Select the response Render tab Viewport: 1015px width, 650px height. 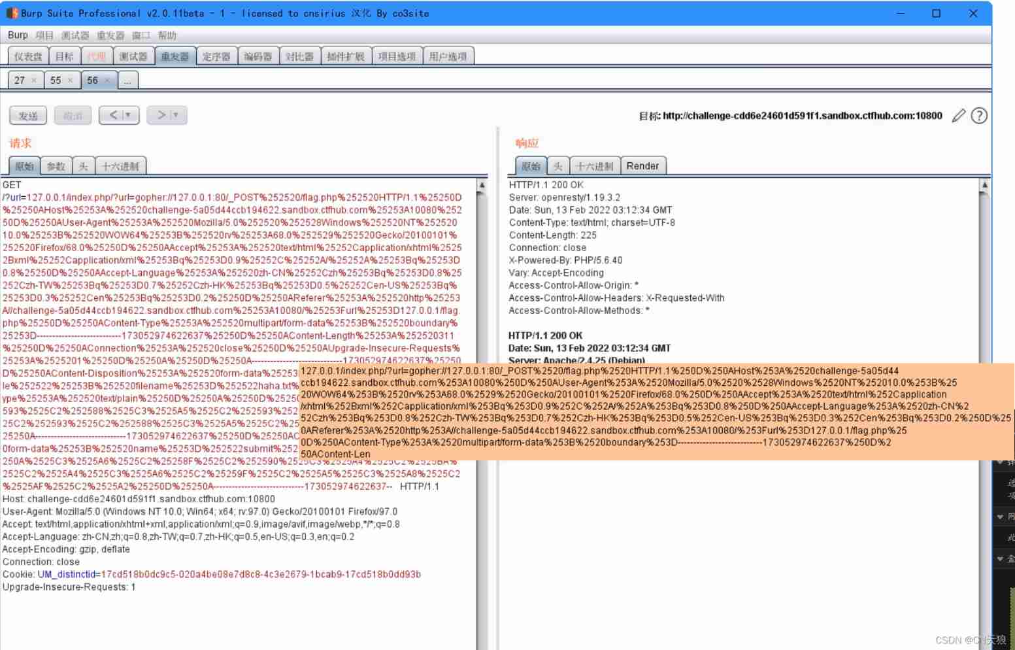(x=643, y=166)
